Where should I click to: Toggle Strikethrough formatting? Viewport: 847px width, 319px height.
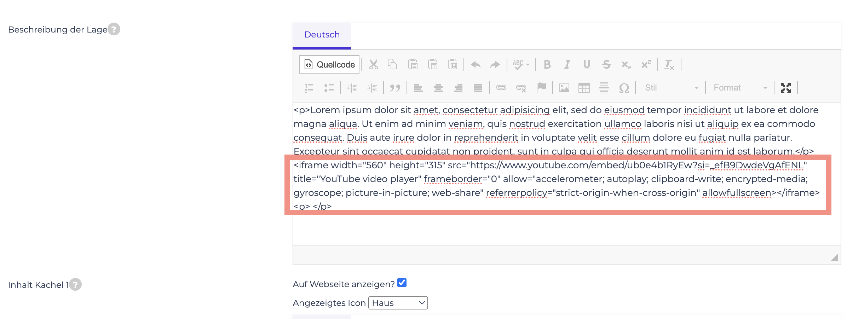606,64
